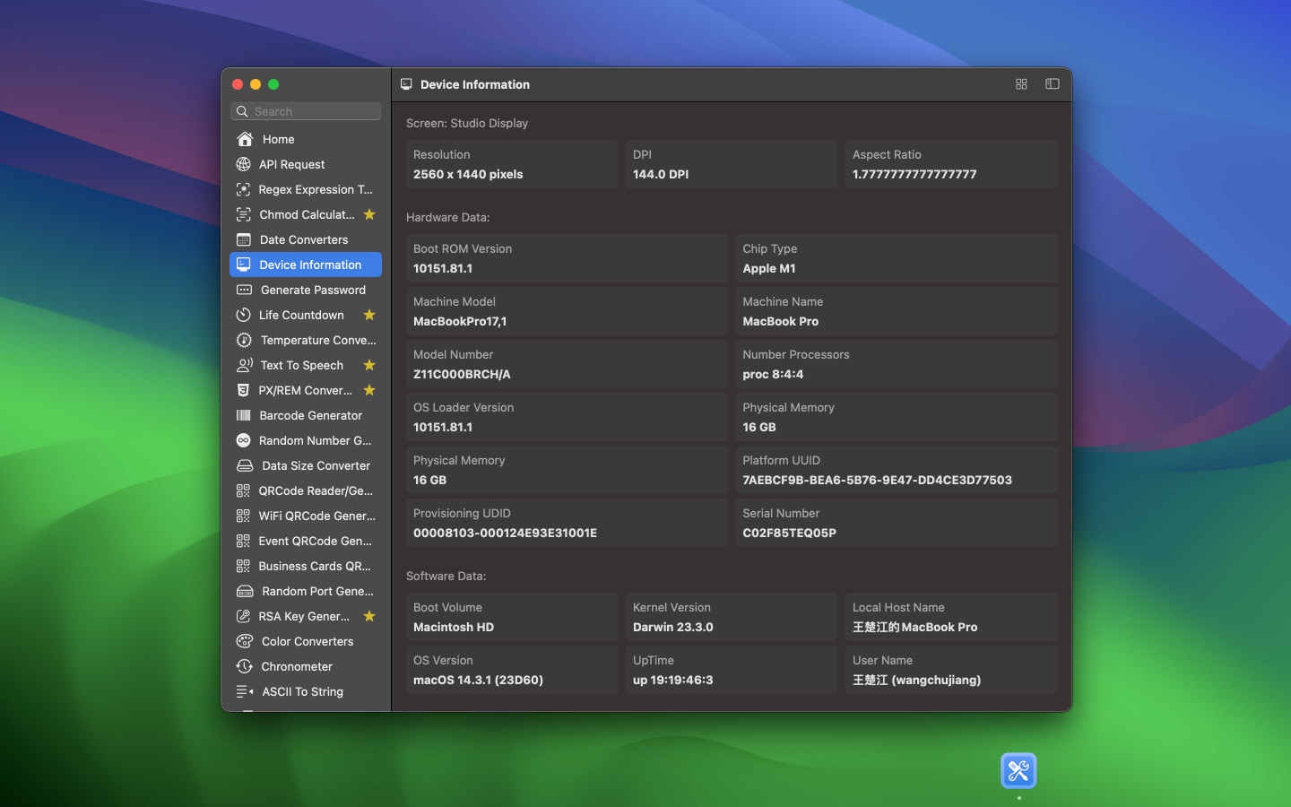Click the Generate Password icon
Screen dimensions: 1291x807
pyautogui.click(x=244, y=290)
